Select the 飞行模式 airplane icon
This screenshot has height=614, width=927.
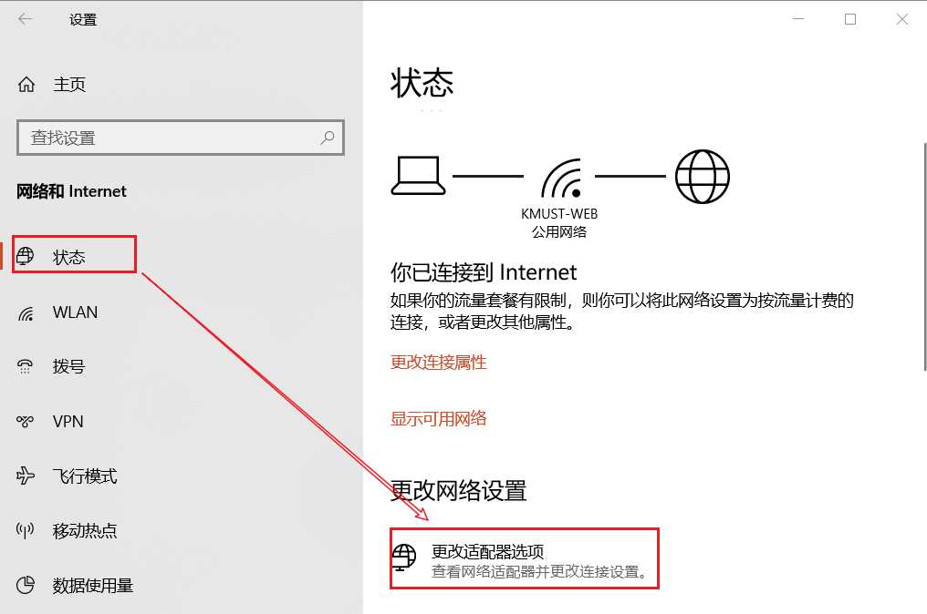(x=26, y=476)
